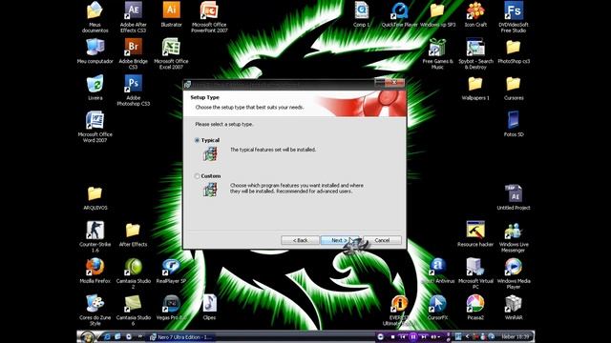The image size is (611, 343).
Task: Launch WinRAR desktop shortcut
Action: point(514,307)
